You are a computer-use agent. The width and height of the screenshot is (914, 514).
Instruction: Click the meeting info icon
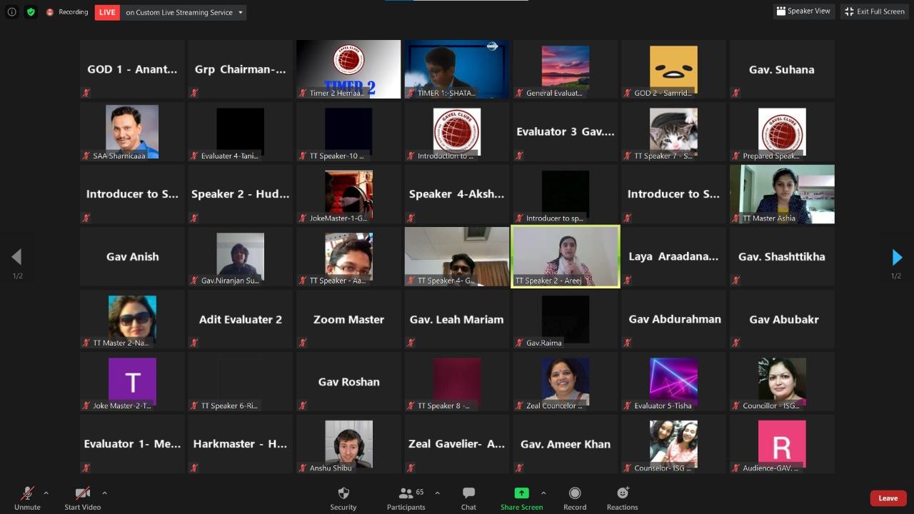pos(11,12)
